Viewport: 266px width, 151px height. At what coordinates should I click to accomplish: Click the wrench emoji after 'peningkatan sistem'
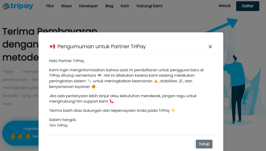pyautogui.click(x=89, y=81)
